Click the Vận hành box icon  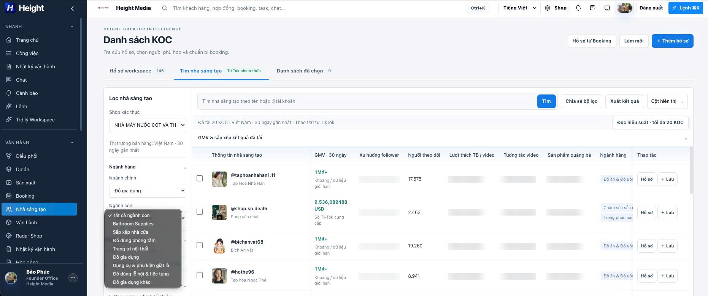[x=9, y=222]
